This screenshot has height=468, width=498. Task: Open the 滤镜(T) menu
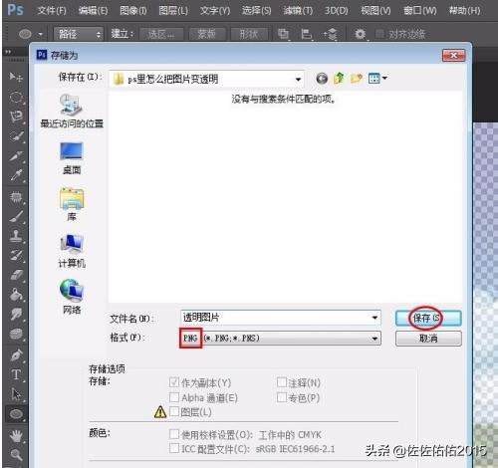tap(298, 11)
